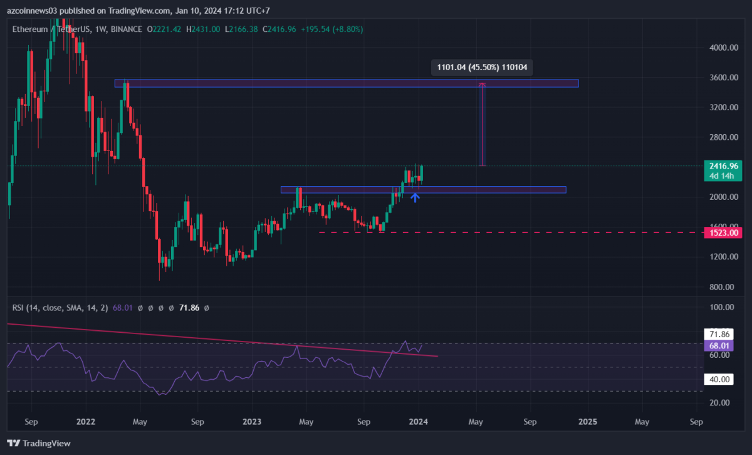Viewport: 752px width, 455px height.
Task: Select the upper purple resistance rectangle
Action: click(346, 83)
